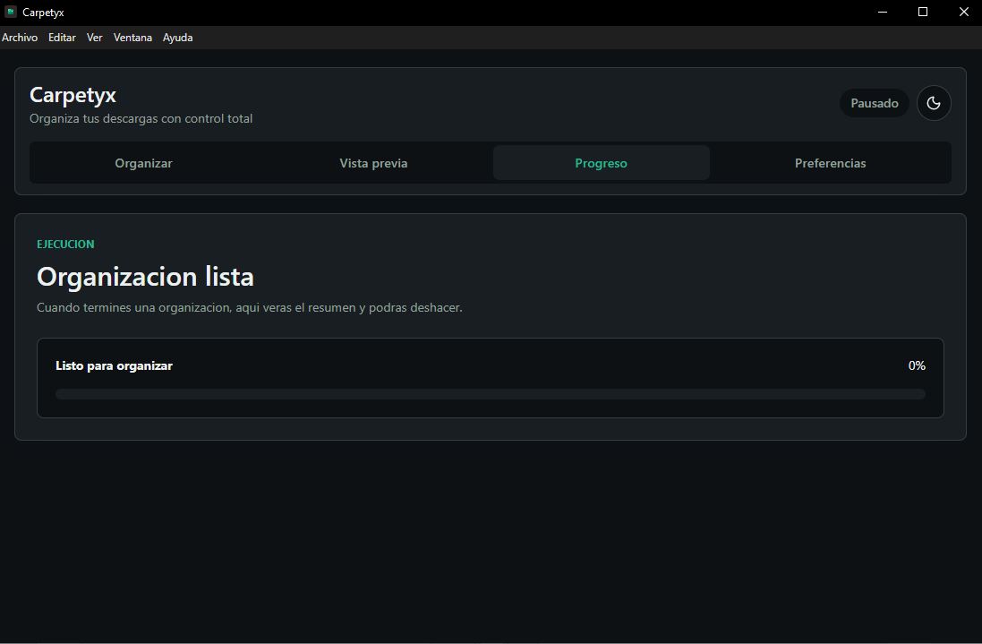Open the Editar menu
Screen dimensions: 982x644
tap(62, 38)
